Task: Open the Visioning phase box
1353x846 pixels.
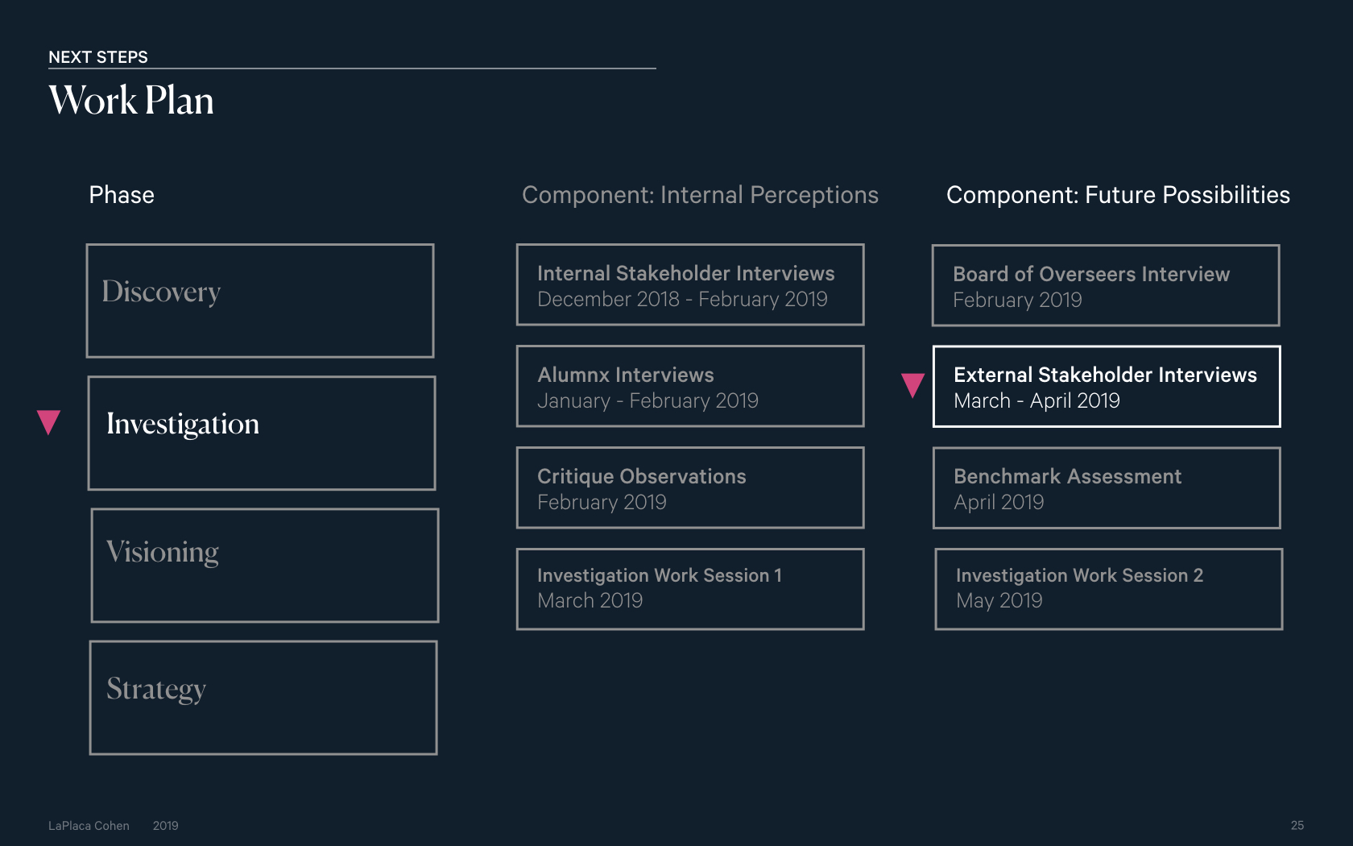Action: click(x=265, y=565)
